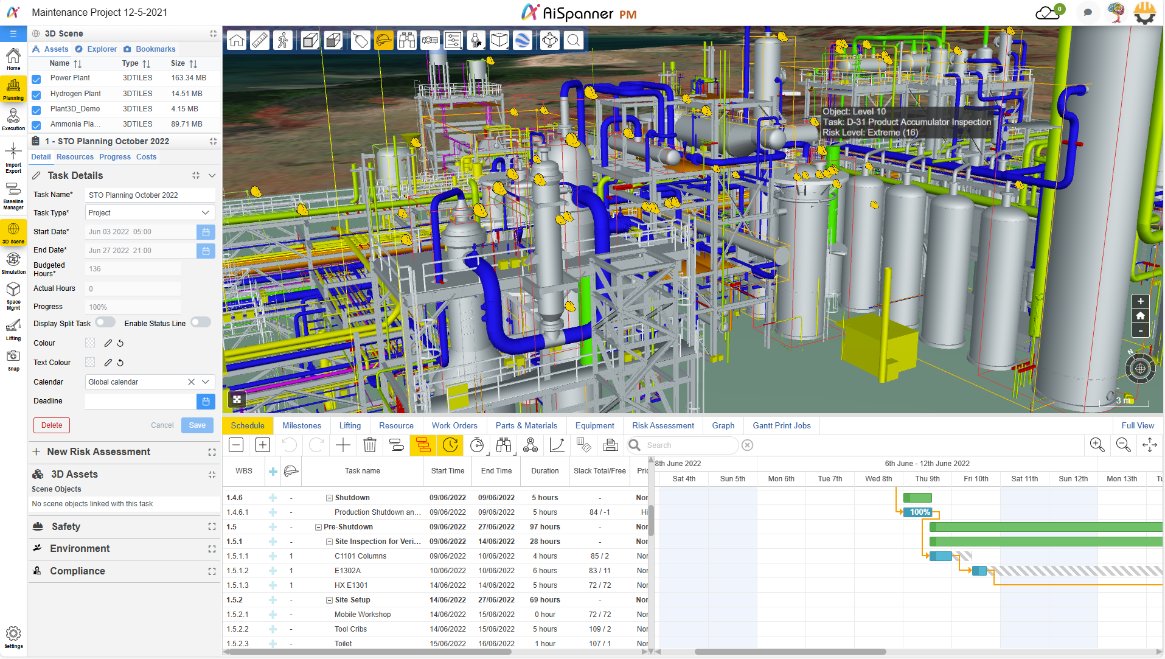Zoom in the Gantt chart timeline
This screenshot has width=1165, height=659.
(x=1097, y=445)
